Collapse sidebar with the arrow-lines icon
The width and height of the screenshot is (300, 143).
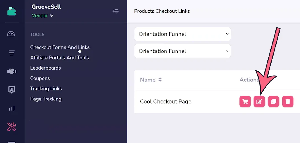[x=116, y=11]
